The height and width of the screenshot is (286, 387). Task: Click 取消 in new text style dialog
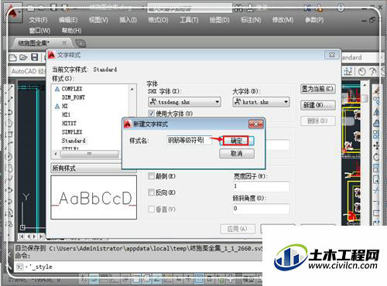pyautogui.click(x=237, y=154)
